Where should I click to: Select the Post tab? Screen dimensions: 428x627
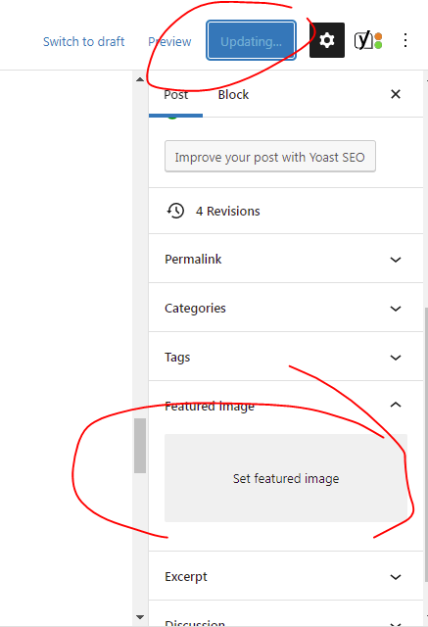[176, 95]
